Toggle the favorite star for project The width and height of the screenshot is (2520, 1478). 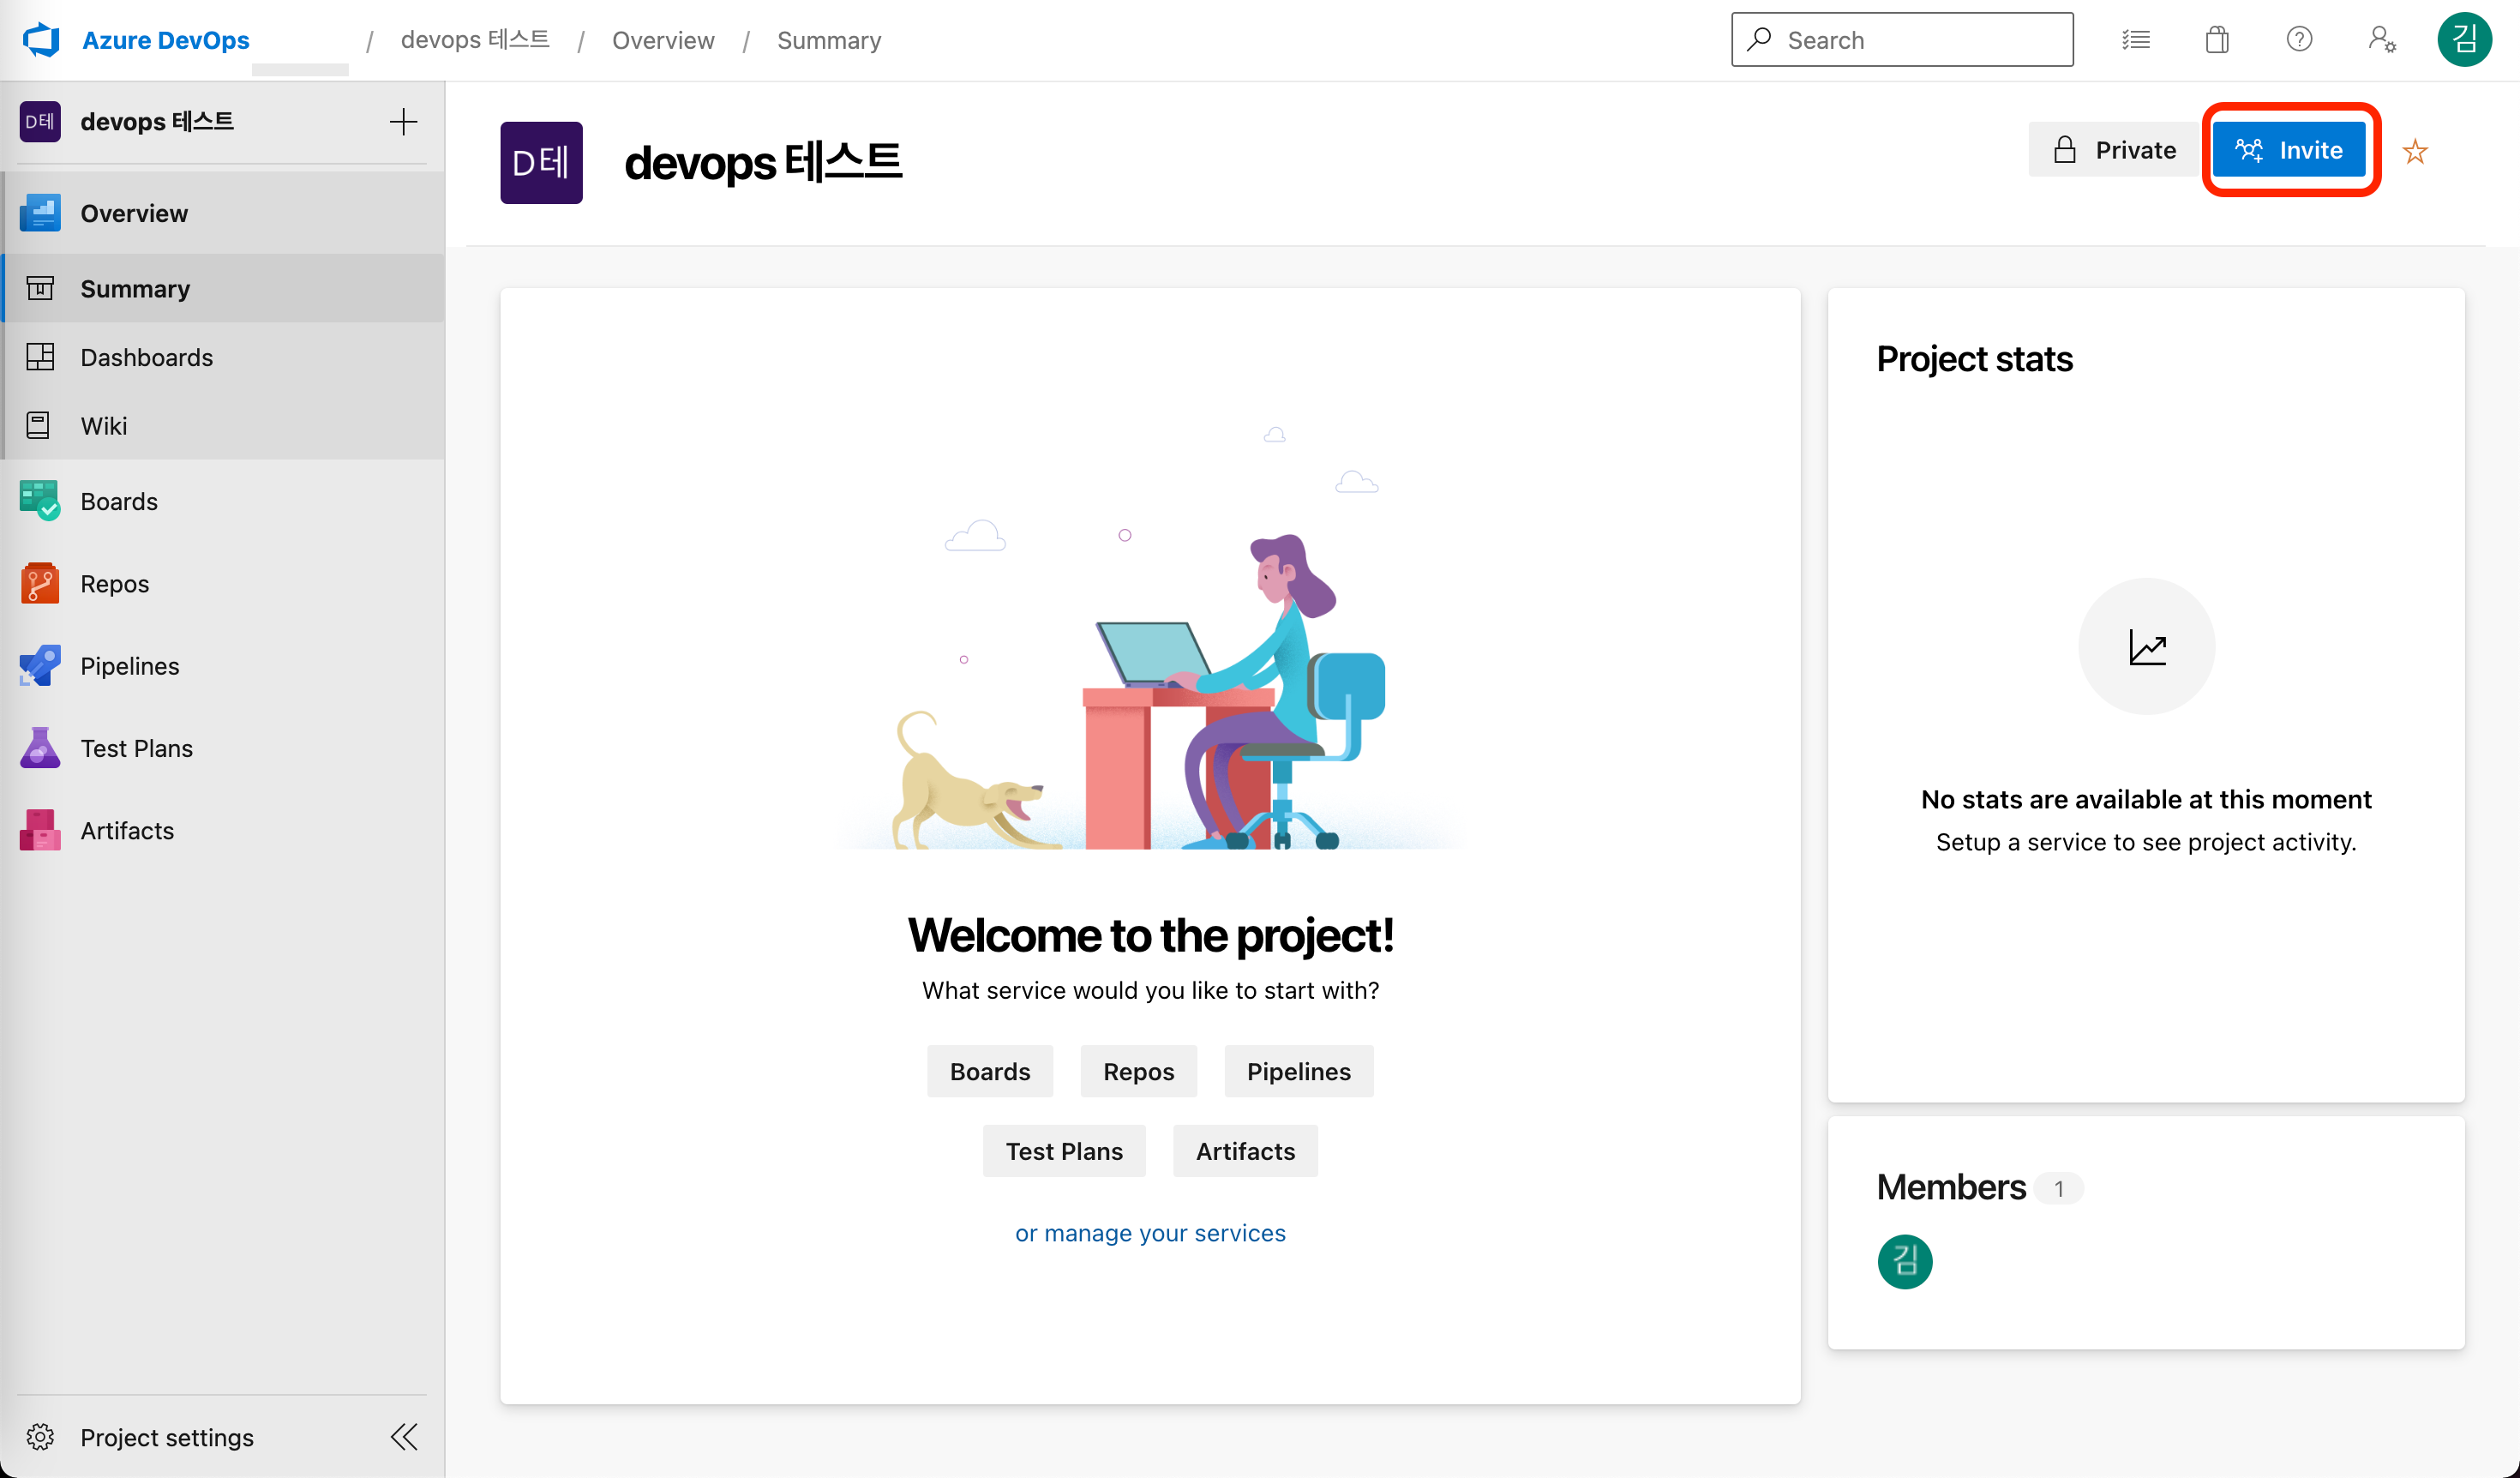point(2415,151)
